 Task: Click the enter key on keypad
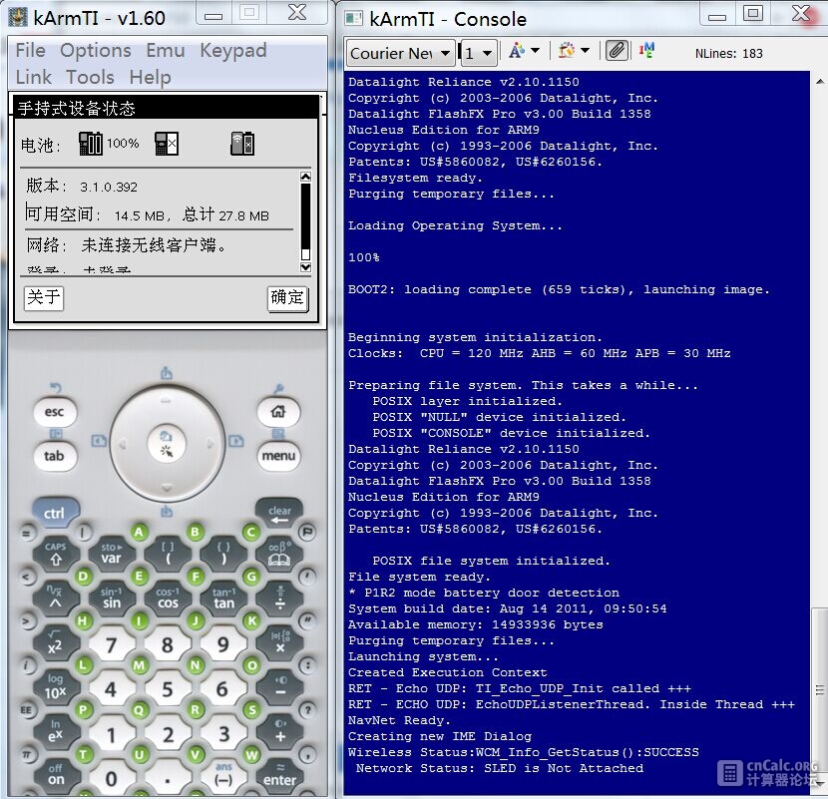point(280,775)
